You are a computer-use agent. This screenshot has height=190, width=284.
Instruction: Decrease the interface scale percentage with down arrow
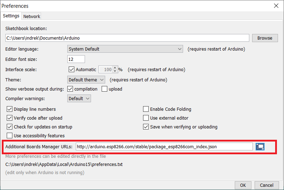pos(115,71)
